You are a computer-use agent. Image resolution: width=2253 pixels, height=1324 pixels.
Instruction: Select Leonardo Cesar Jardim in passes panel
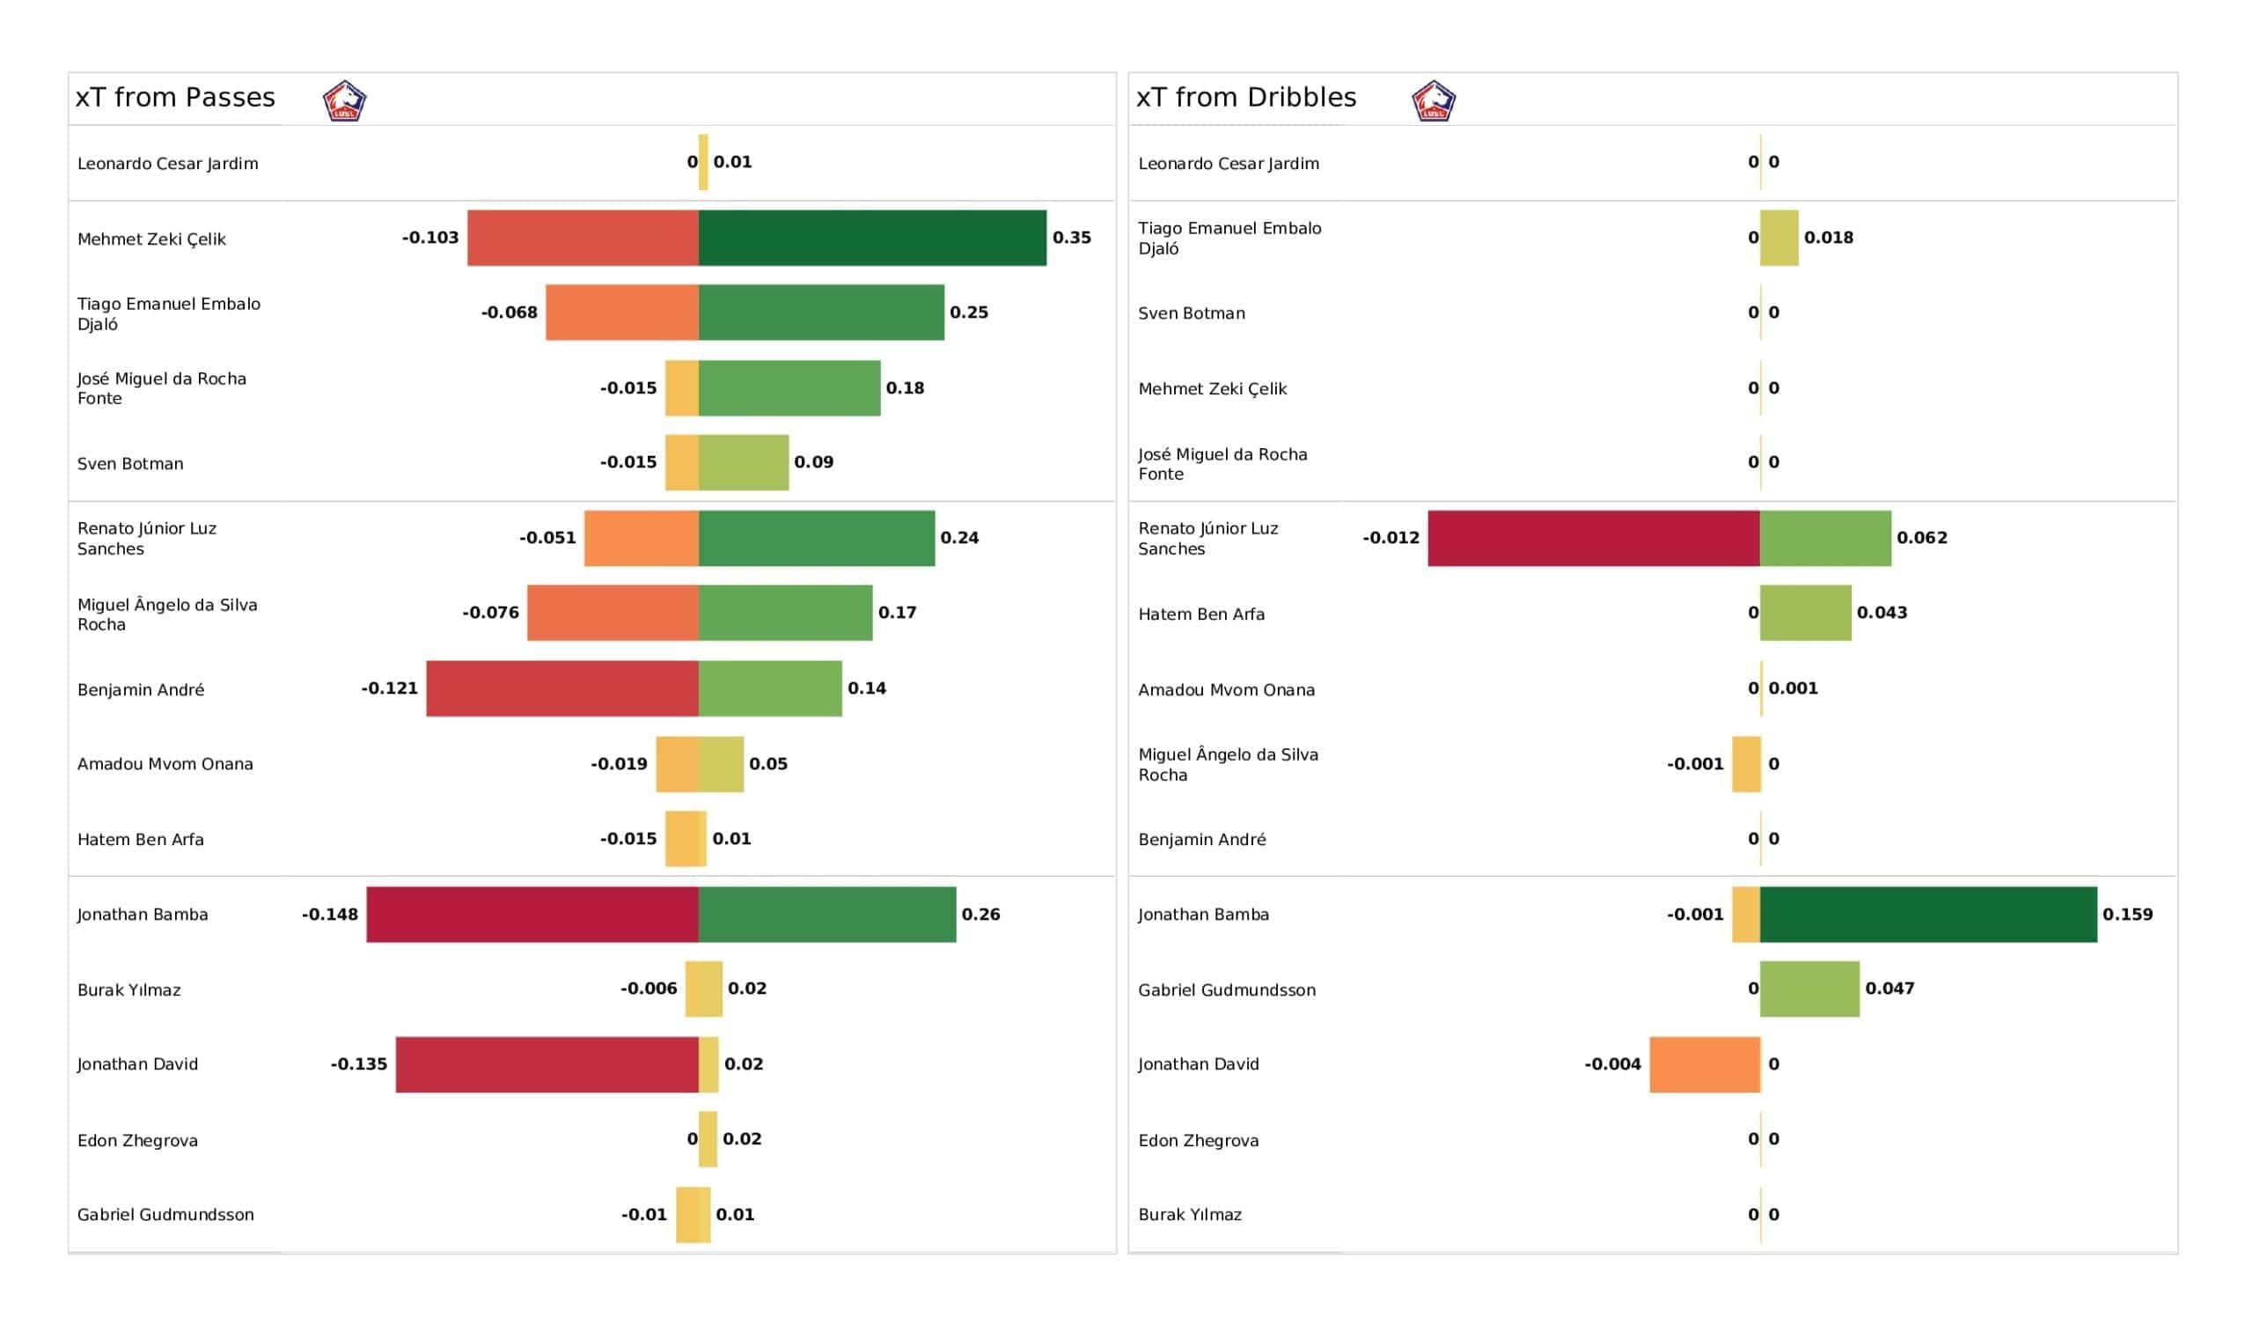(x=168, y=164)
